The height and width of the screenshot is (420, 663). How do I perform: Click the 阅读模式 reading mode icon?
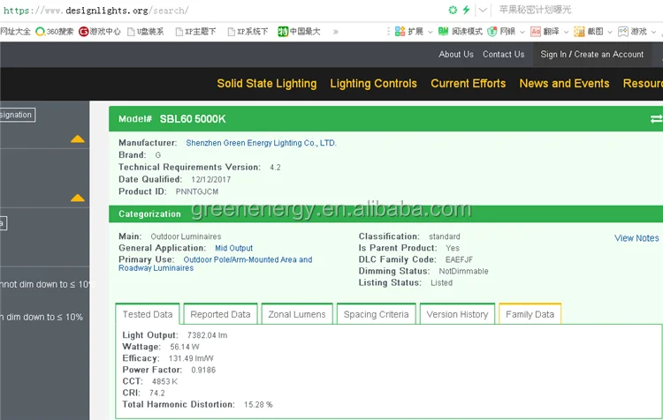443,32
